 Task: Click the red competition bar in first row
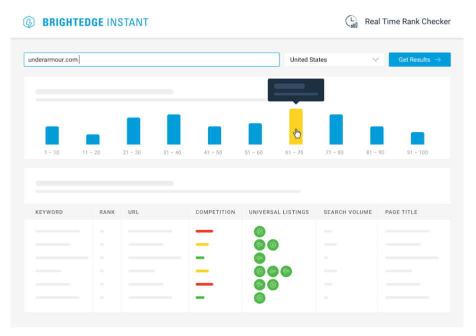204,231
